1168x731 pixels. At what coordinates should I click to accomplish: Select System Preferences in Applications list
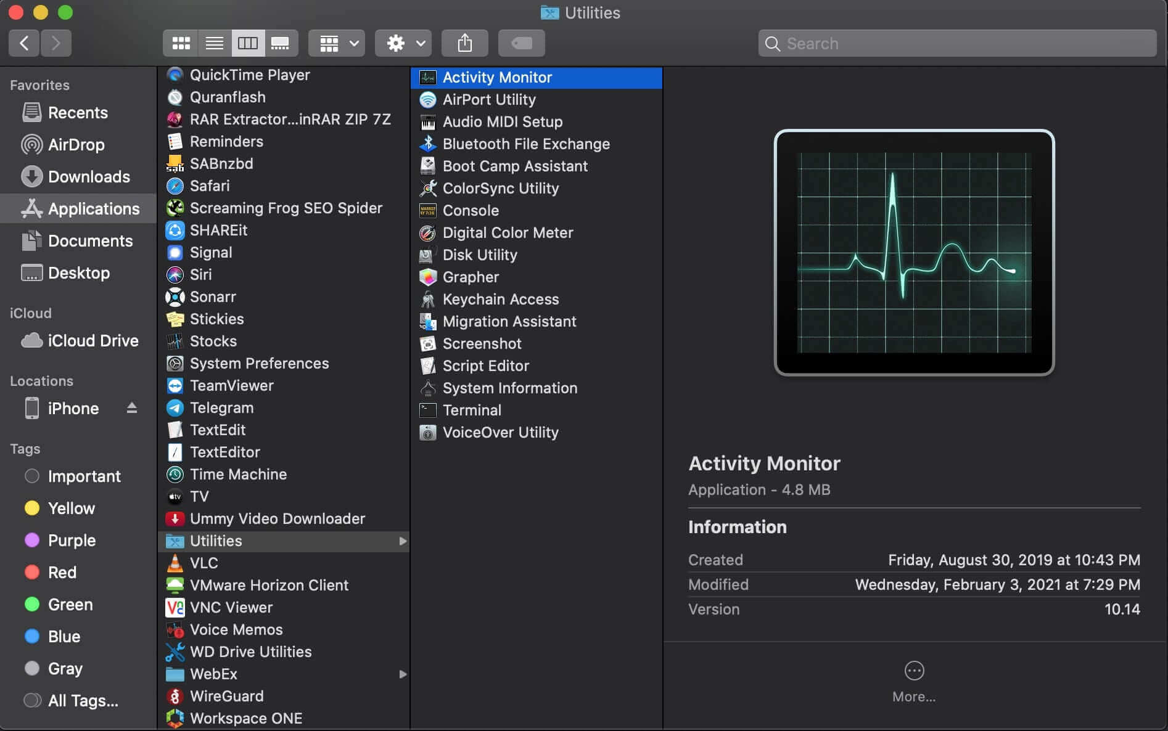(x=284, y=364)
